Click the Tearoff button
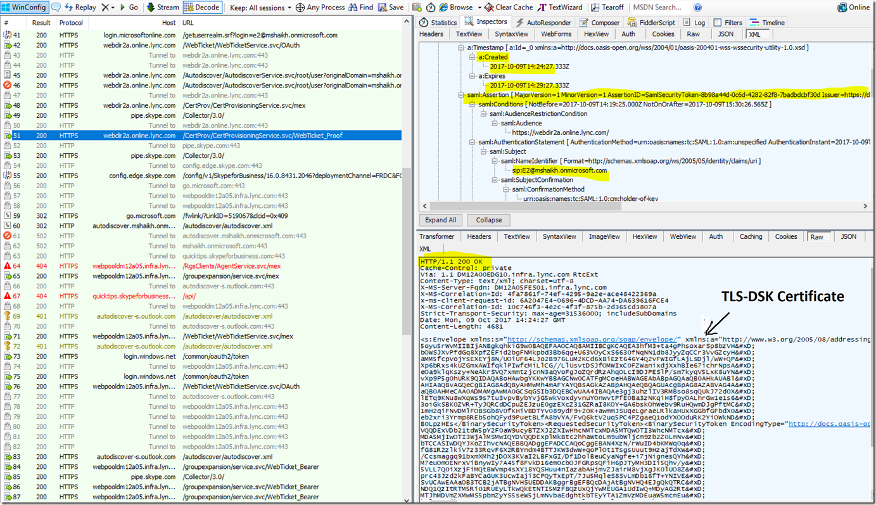876x505 pixels. pyautogui.click(x=606, y=7)
